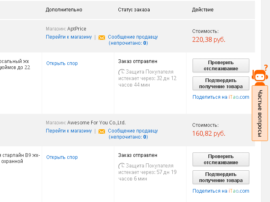Image resolution: width=270 pixels, height=202 pixels.
Task: Send message to AptPrice seller
Action: tap(133, 40)
